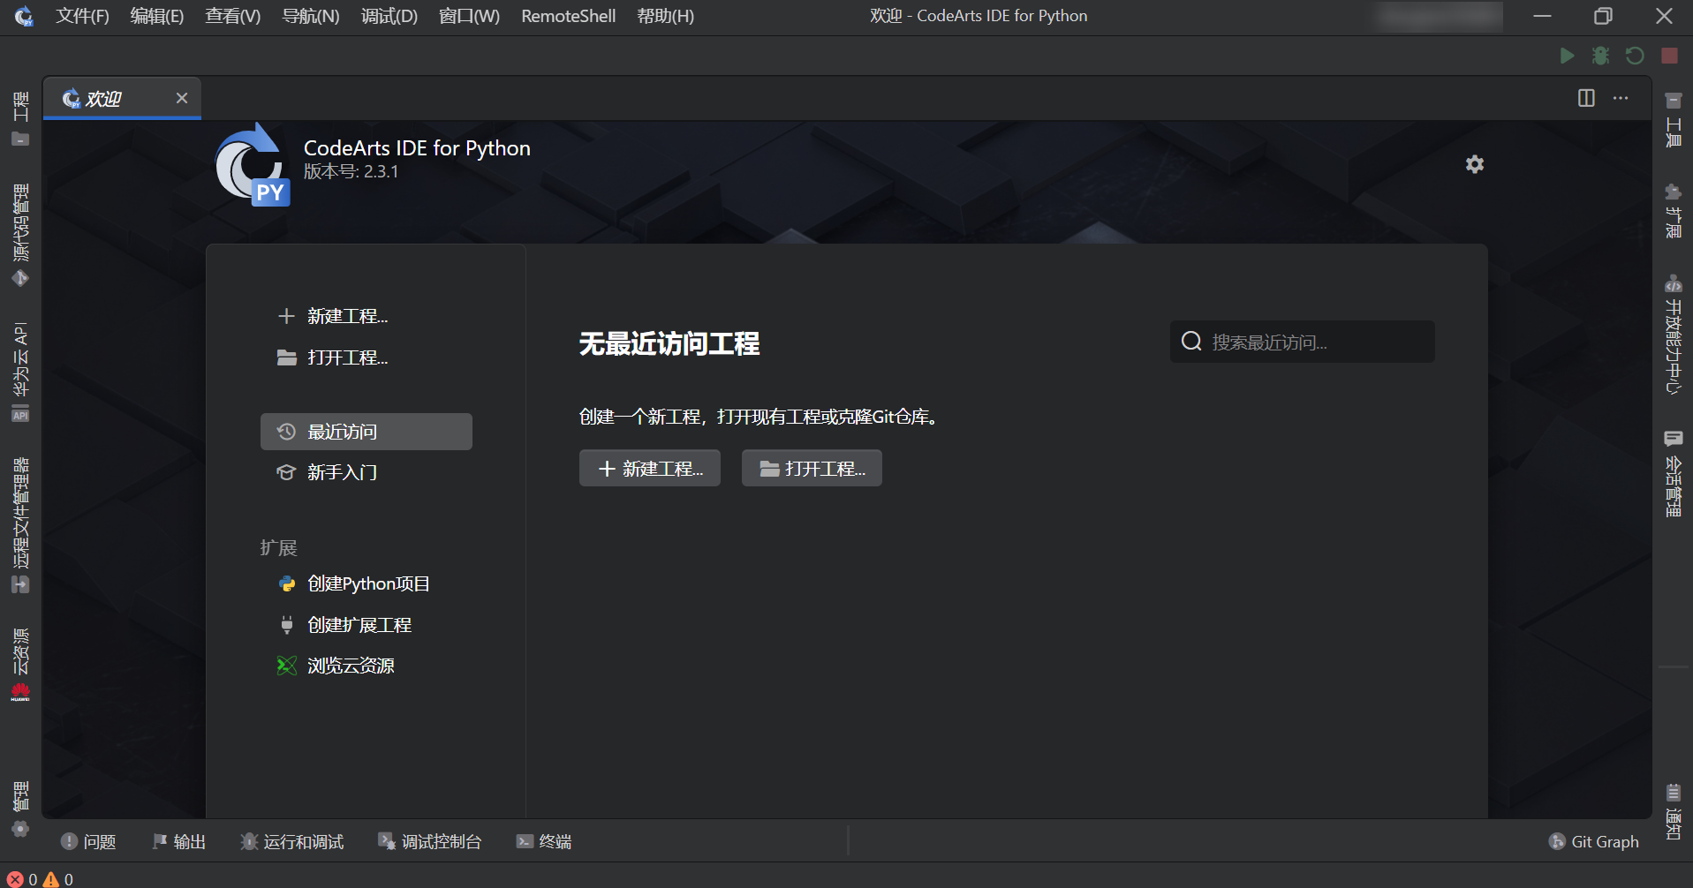This screenshot has height=888, width=1693.
Task: Open the RemoteShell menu
Action: point(568,16)
